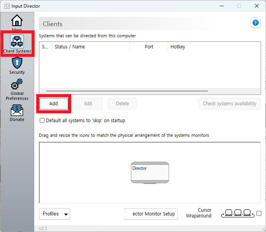This screenshot has width=266, height=232.
Task: Click the blue help question icon
Action: click(x=256, y=23)
